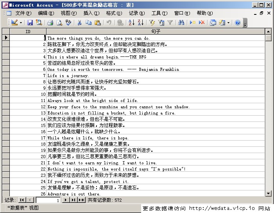
Task: Click the Save floppy disk icon
Action: [x=30, y=23]
